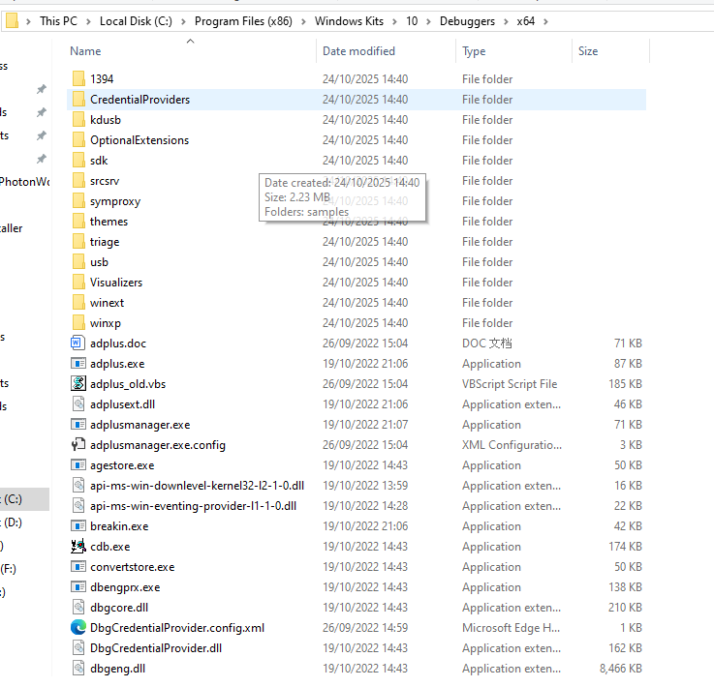
Task: Expand the chevron after This PC
Action: [88, 21]
